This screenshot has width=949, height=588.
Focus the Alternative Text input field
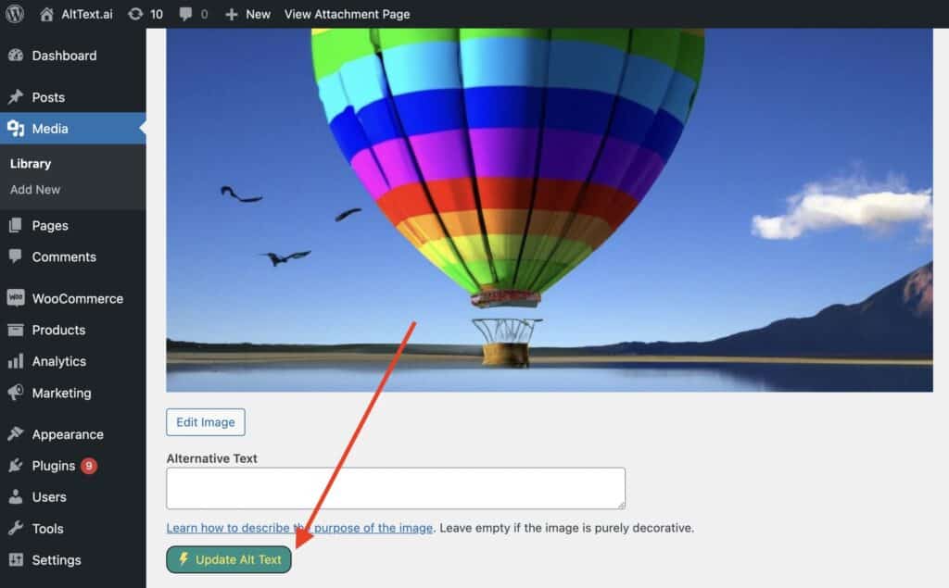[396, 488]
